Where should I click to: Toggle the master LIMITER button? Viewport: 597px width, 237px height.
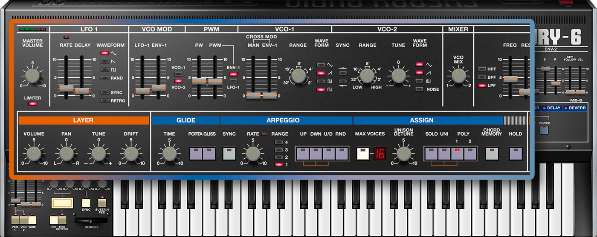32,104
